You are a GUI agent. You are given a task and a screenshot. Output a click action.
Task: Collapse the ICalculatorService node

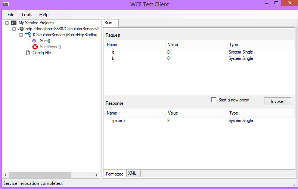[x=21, y=35]
